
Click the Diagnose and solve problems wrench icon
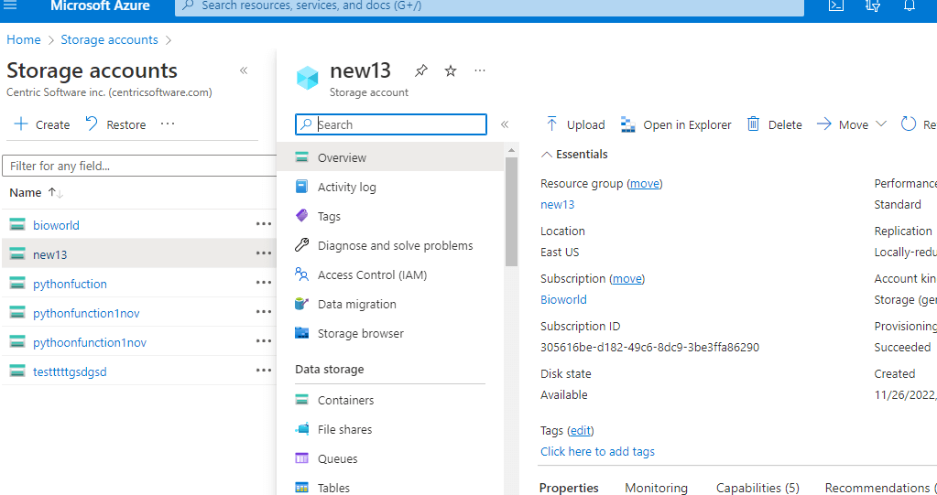[301, 245]
